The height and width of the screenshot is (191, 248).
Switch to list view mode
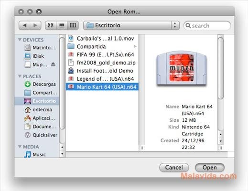point(62,25)
